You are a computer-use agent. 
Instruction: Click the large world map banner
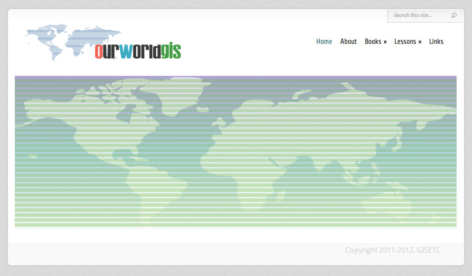[235, 153]
